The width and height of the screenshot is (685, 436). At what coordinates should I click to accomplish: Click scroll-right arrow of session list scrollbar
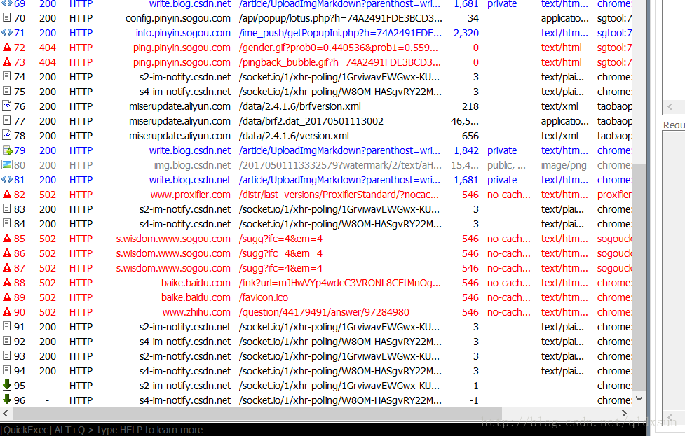[624, 413]
